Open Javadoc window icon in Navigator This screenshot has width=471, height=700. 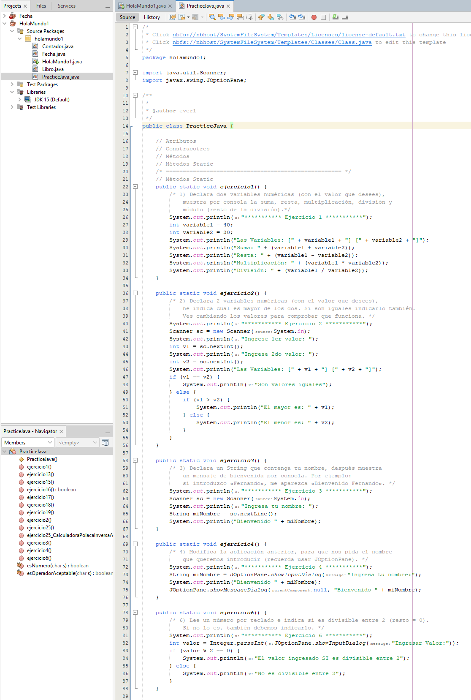pos(106,442)
